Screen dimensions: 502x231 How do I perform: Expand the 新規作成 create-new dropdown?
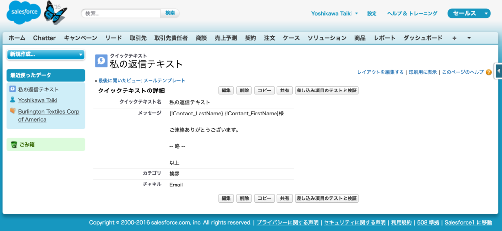click(46, 55)
